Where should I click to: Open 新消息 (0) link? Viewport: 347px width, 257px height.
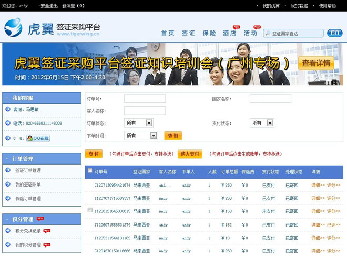[73, 6]
